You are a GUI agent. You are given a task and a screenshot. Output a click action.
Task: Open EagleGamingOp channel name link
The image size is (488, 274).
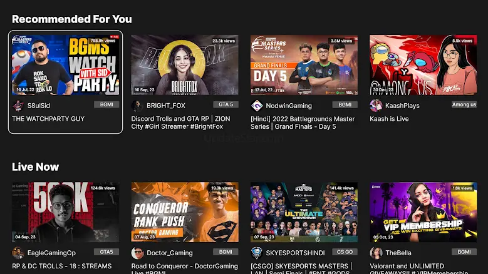click(51, 253)
